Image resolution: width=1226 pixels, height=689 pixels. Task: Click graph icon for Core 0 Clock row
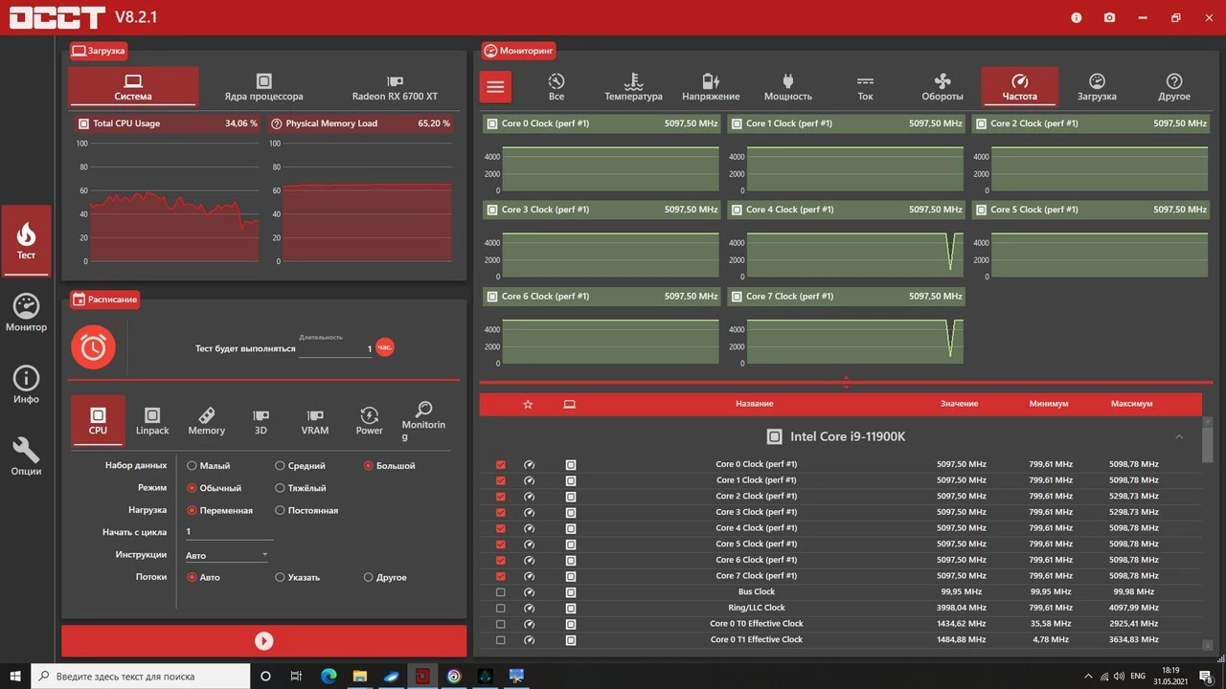(x=530, y=465)
